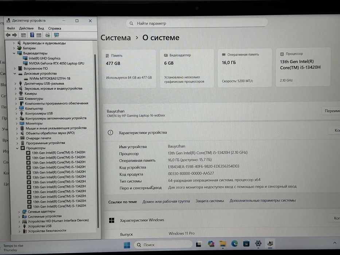Screen dimensions: 340x255
Task: Select Системные устройства tree item
Action: pos(45,216)
